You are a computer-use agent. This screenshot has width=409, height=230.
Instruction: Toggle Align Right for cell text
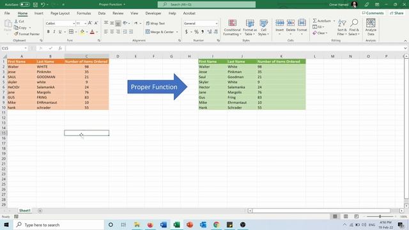[118, 32]
